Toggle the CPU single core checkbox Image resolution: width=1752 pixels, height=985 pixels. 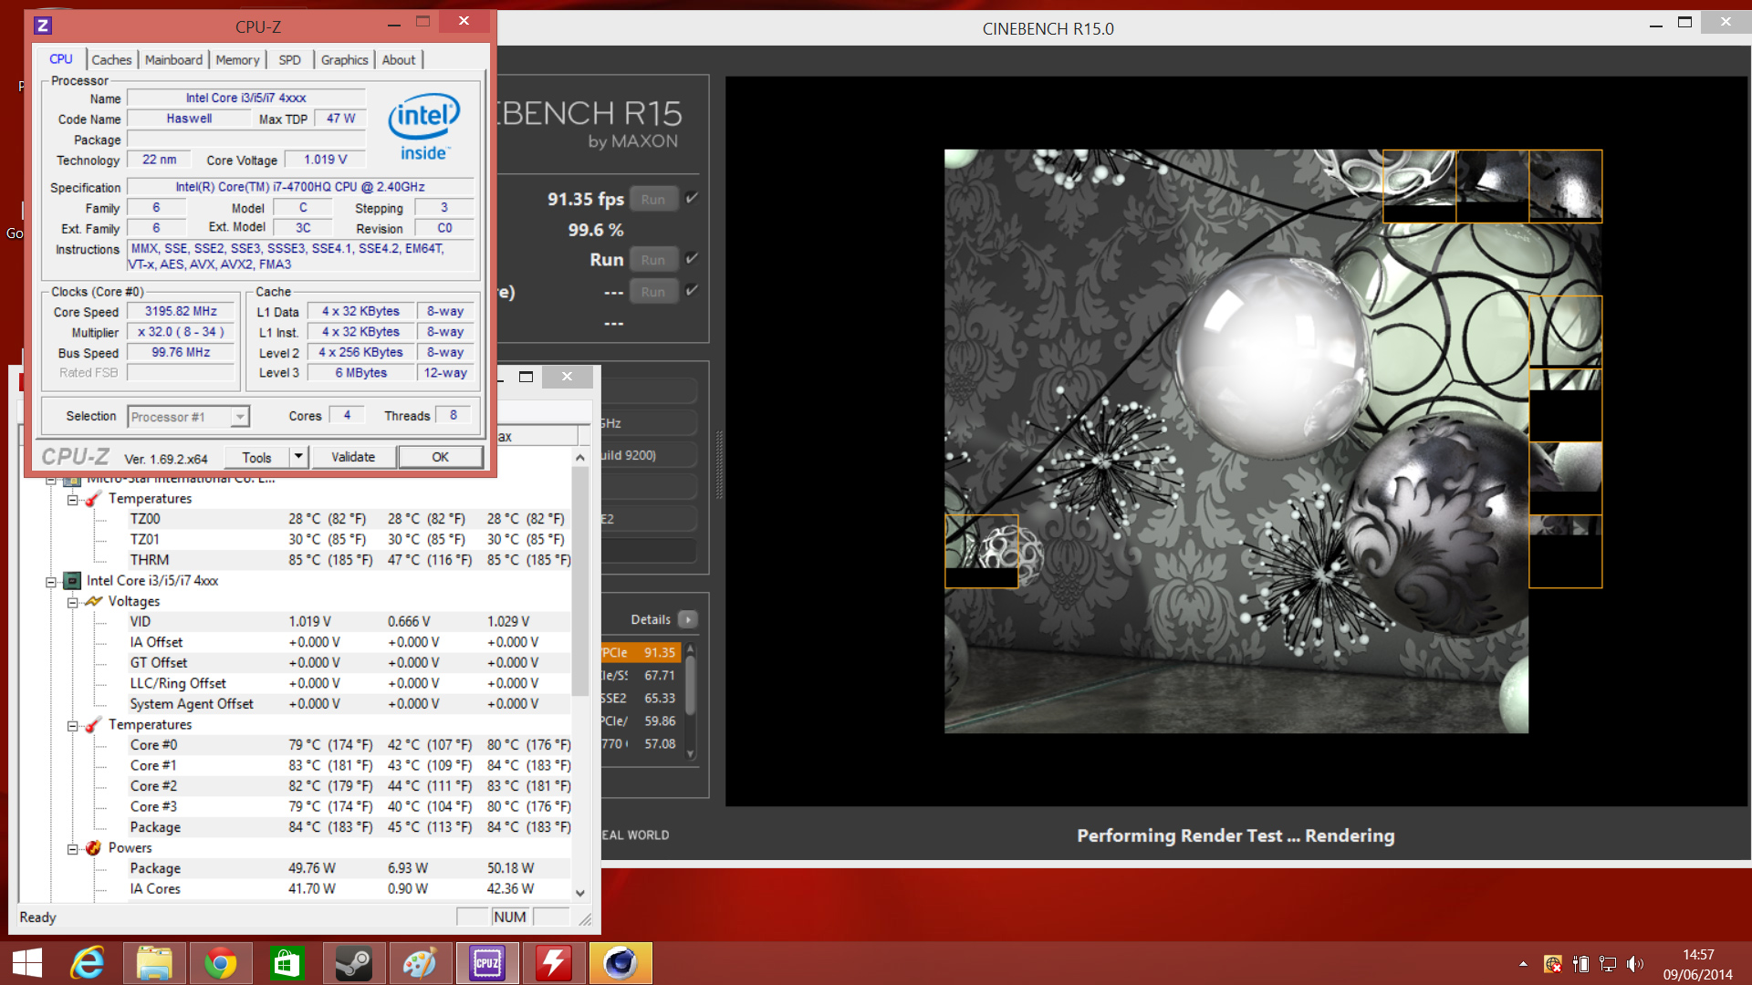coord(692,291)
